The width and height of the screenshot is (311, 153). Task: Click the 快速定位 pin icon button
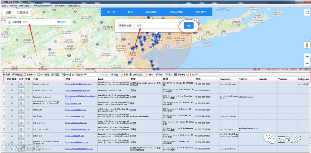(x=18, y=74)
